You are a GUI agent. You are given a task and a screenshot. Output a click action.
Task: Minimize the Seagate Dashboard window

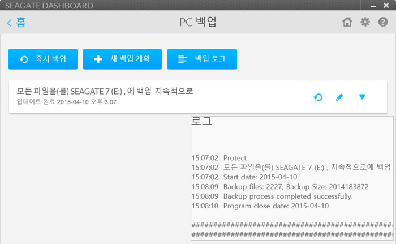pos(373,6)
